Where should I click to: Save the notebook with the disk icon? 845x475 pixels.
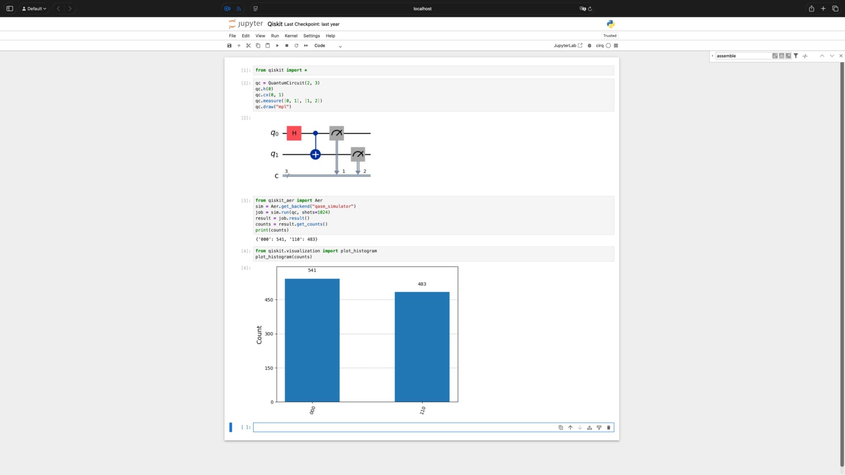click(229, 46)
